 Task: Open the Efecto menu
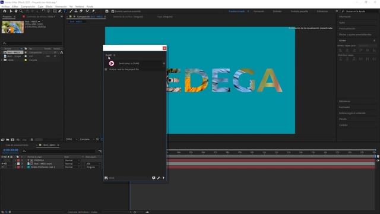tap(49, 7)
